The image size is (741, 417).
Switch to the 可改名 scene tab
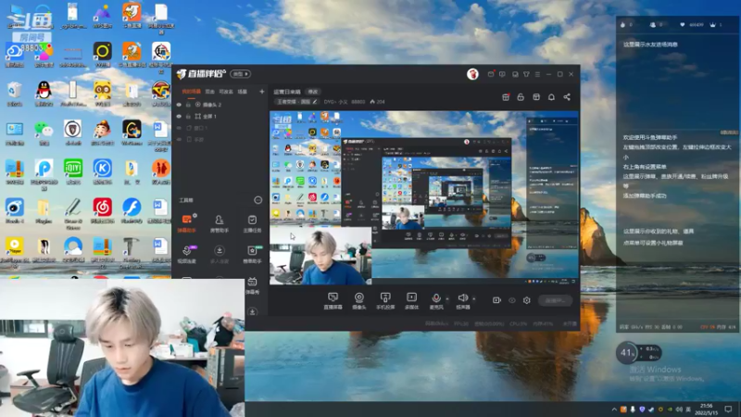[x=226, y=92]
